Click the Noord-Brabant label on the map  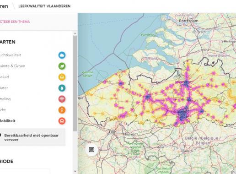(x=219, y=55)
